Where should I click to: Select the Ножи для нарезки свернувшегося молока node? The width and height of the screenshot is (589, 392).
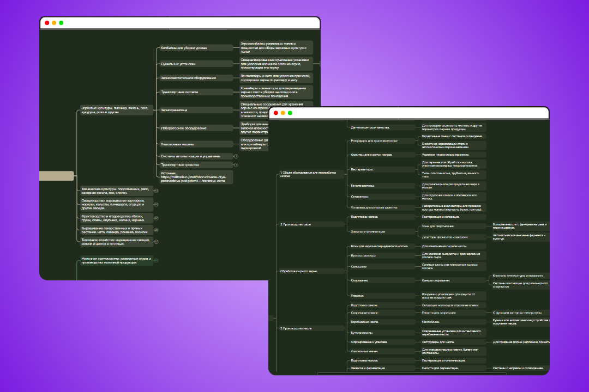click(x=382, y=246)
